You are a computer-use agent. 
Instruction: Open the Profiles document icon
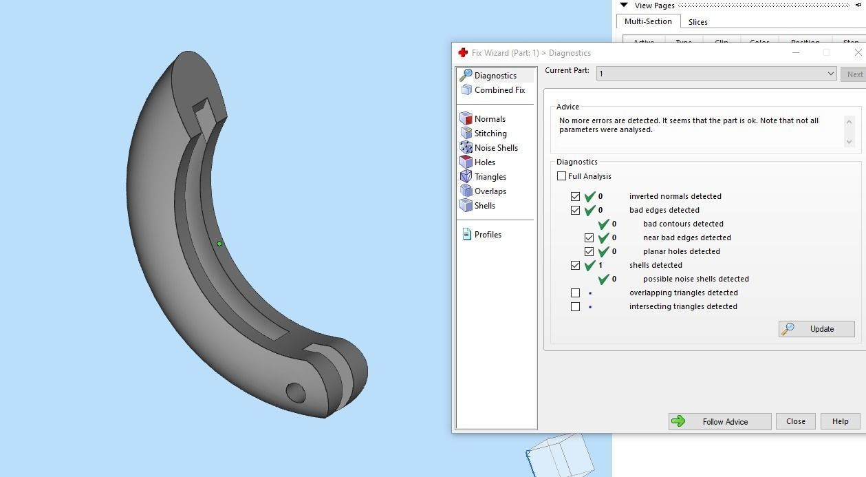[466, 234]
